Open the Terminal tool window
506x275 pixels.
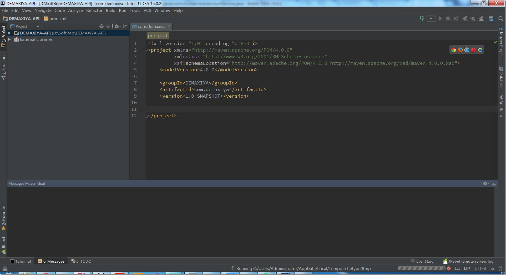click(21, 261)
